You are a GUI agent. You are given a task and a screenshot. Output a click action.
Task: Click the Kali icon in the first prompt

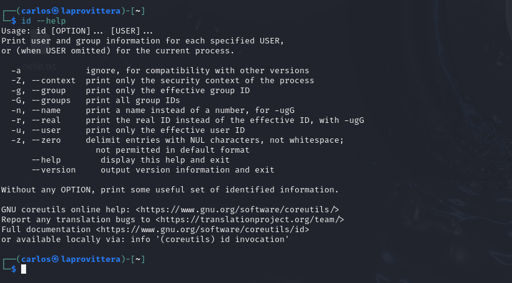pyautogui.click(x=55, y=11)
